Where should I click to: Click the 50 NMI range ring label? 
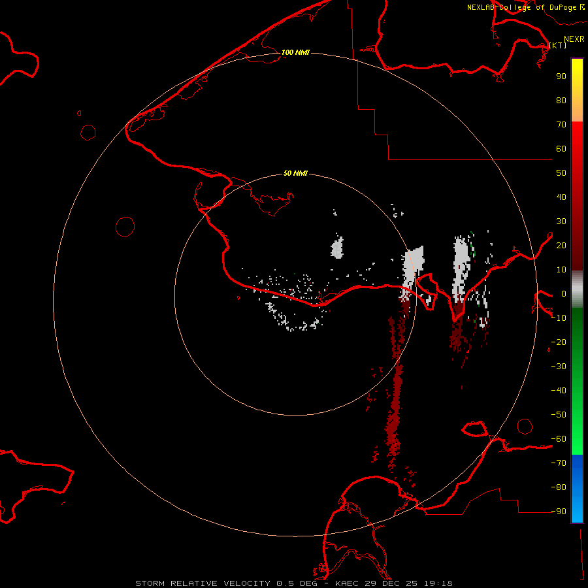(x=295, y=173)
